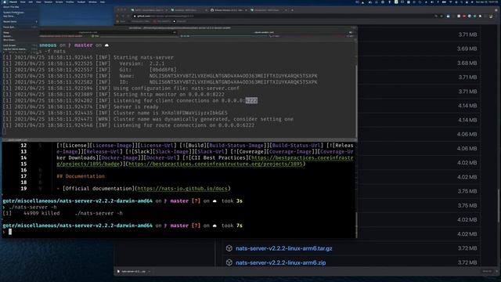Switch to the GitHub Release v2.2.2 browser tab

228,10
